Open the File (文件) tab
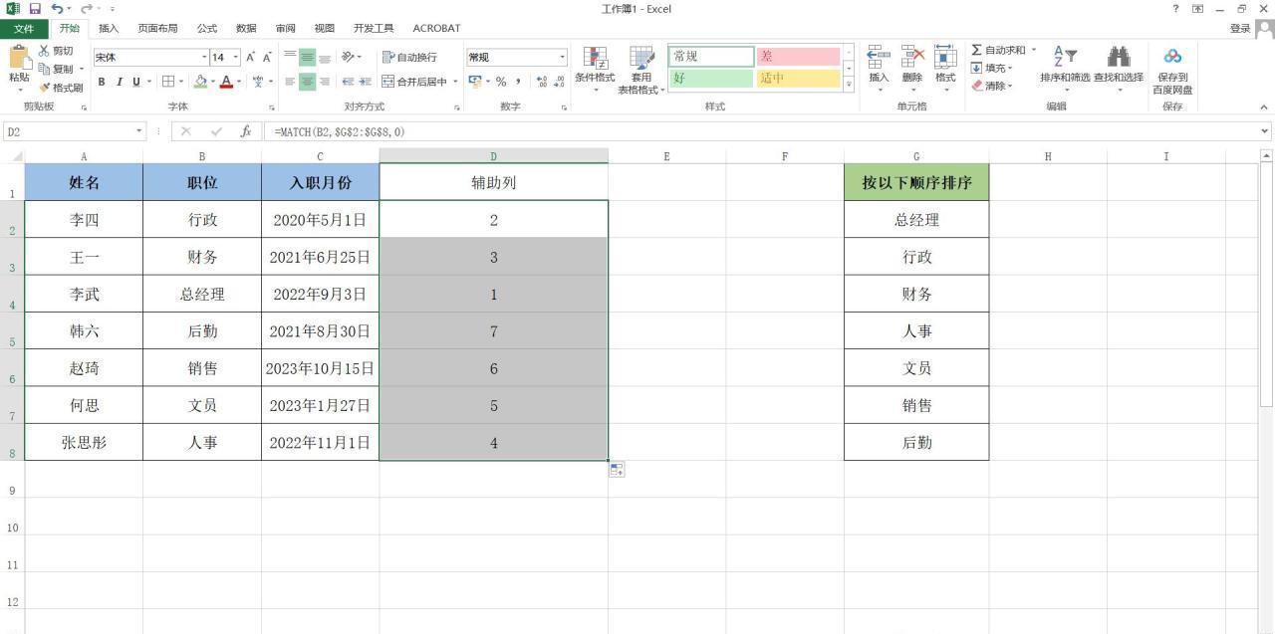The height and width of the screenshot is (634, 1275). [23, 28]
